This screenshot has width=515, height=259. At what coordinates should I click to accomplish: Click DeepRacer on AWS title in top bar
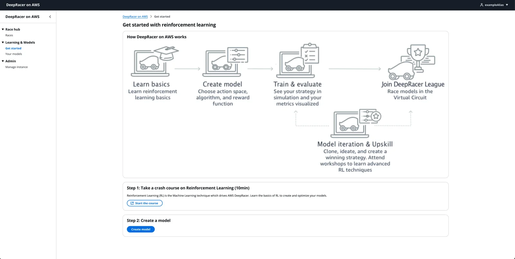click(23, 5)
